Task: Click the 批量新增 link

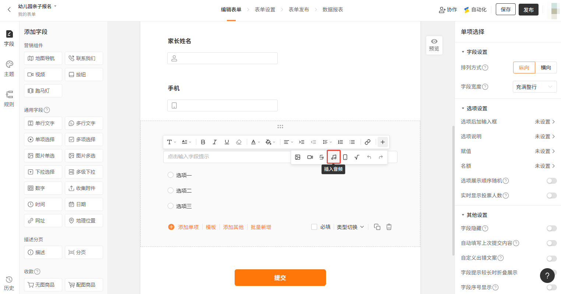Action: [261, 227]
